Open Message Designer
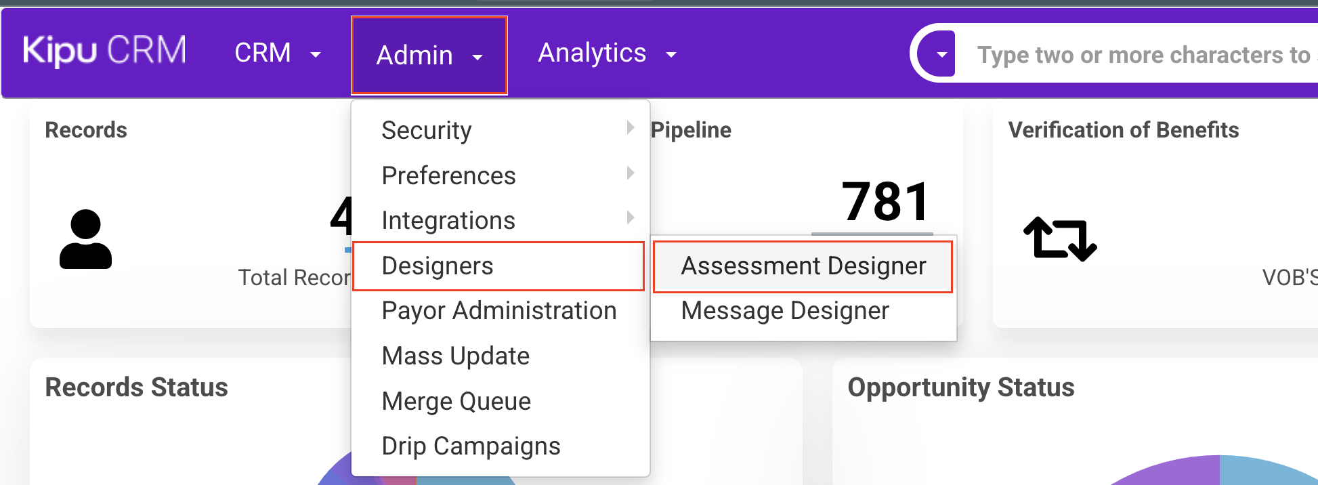This screenshot has width=1318, height=485. (x=784, y=310)
